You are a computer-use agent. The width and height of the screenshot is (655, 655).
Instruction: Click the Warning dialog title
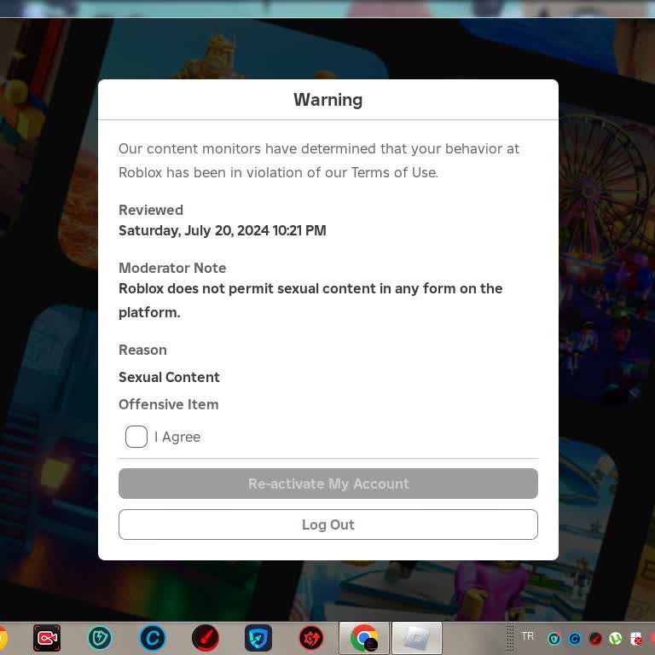pyautogui.click(x=327, y=100)
